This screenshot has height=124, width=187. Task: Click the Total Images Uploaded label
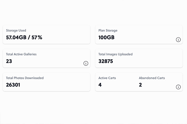click(x=115, y=54)
